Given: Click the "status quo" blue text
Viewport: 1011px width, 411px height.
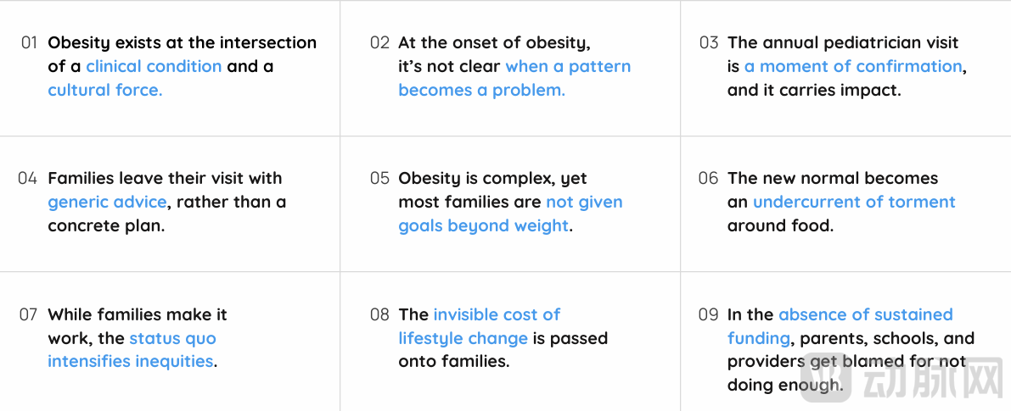Looking at the screenshot, I should (172, 338).
